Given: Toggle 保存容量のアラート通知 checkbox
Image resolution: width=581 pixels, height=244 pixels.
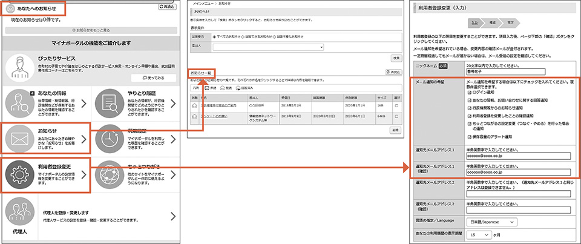Looking at the screenshot, I should tap(470, 137).
